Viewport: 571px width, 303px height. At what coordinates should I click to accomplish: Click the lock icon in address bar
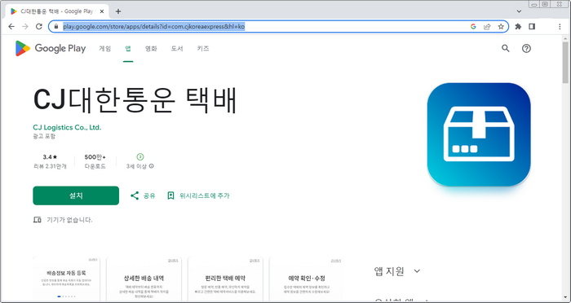tap(56, 27)
